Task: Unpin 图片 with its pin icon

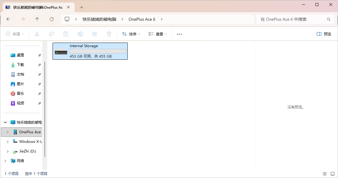Action: click(x=39, y=84)
